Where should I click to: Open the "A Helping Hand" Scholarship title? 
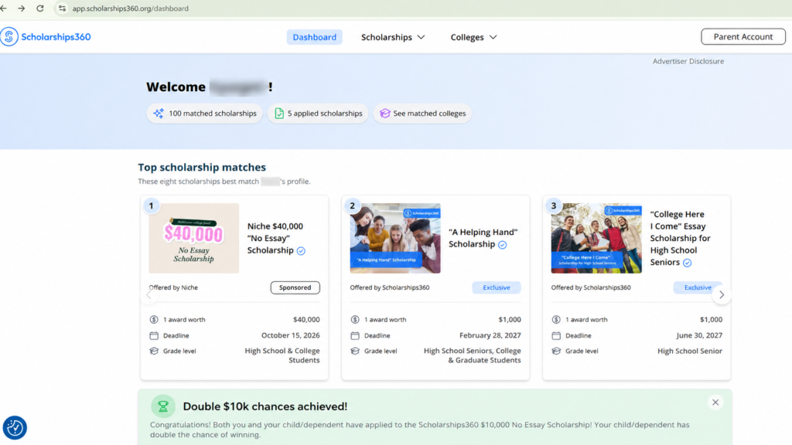483,238
